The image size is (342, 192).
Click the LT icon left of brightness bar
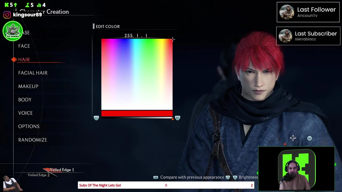coord(96,118)
